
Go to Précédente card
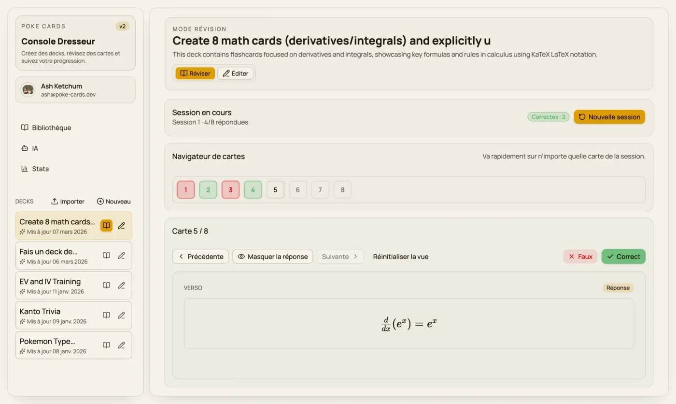click(x=200, y=257)
